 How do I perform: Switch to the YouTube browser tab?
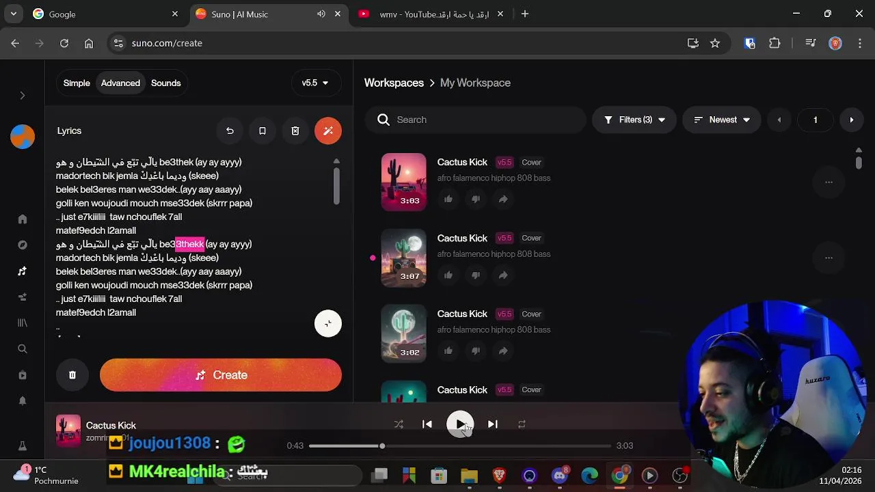point(431,14)
